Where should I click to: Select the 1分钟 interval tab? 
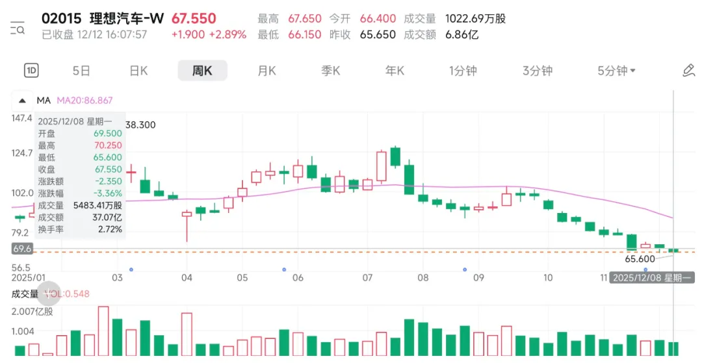[463, 71]
